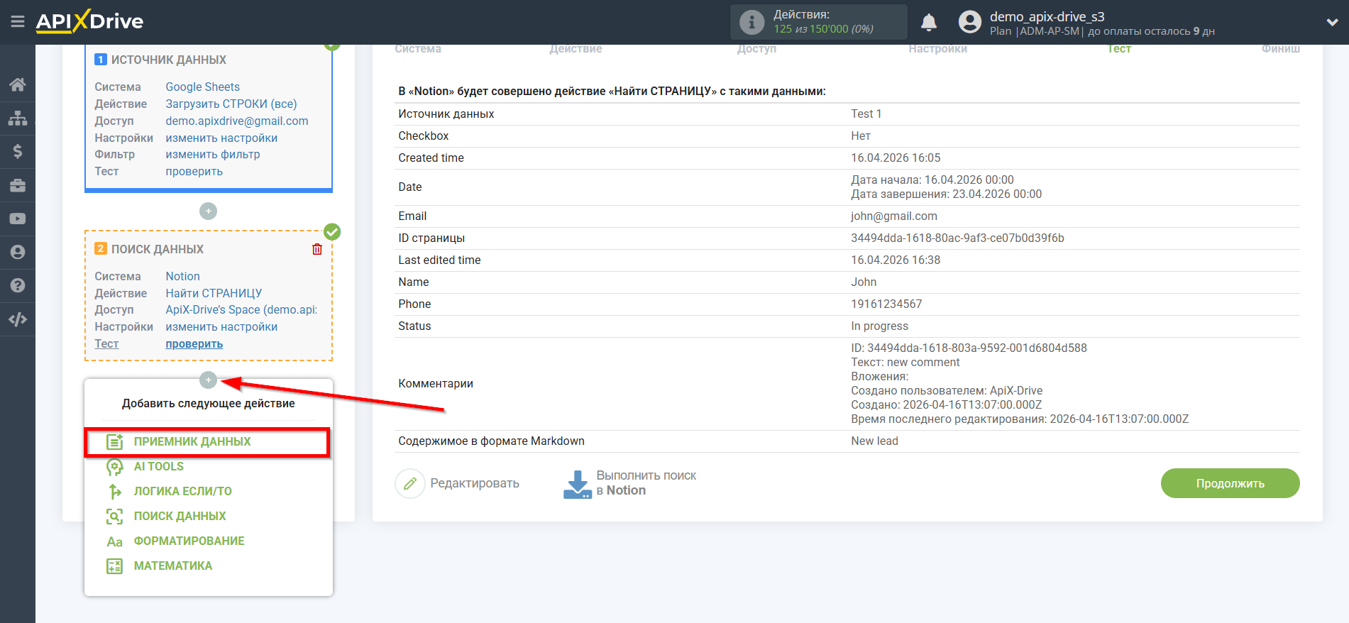Change data source settings link
Image resolution: width=1349 pixels, height=623 pixels.
coord(221,138)
